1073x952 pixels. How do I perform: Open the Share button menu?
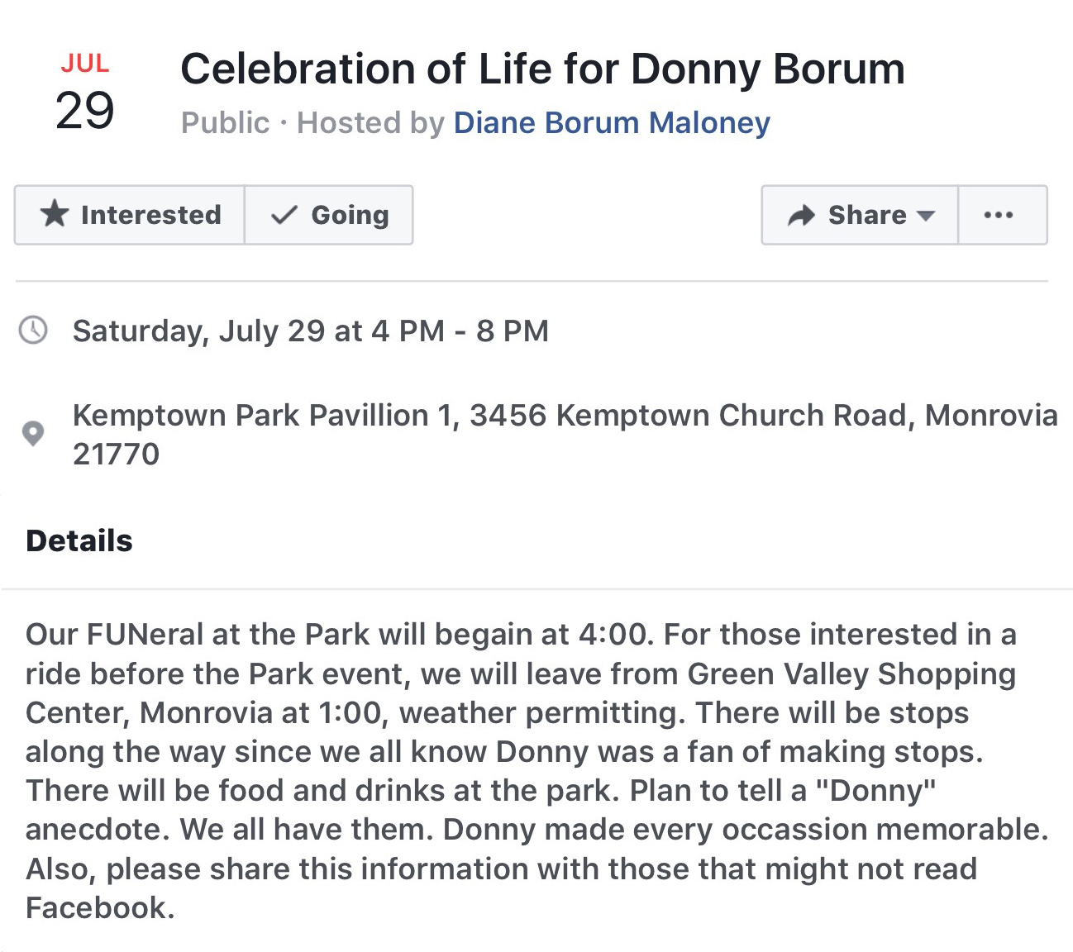(860, 215)
